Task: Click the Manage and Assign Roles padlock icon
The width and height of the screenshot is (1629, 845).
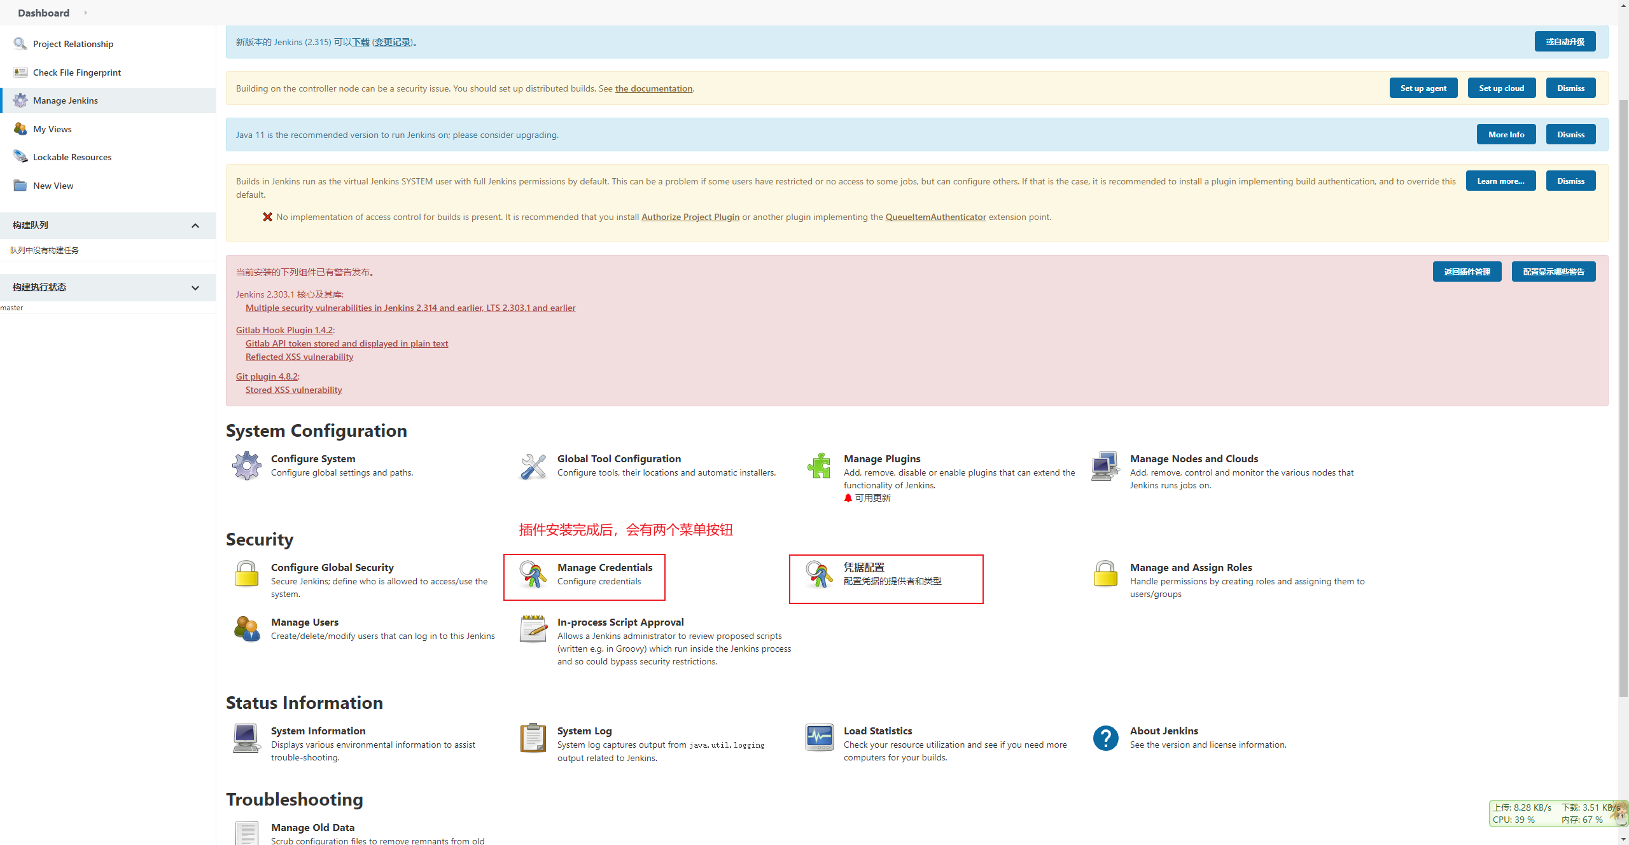Action: coord(1106,574)
